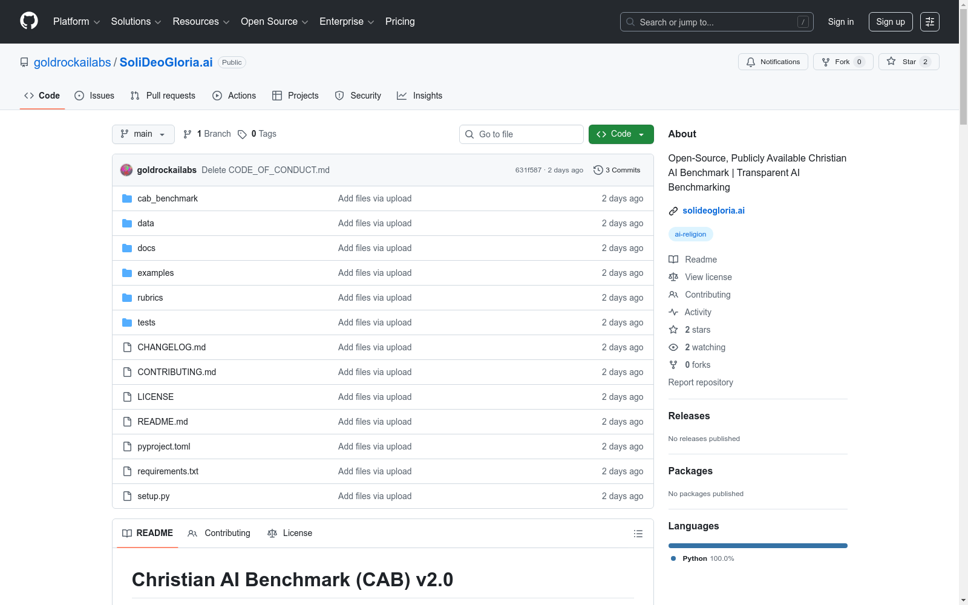
Task: Click the Sign in link
Action: pyautogui.click(x=841, y=22)
